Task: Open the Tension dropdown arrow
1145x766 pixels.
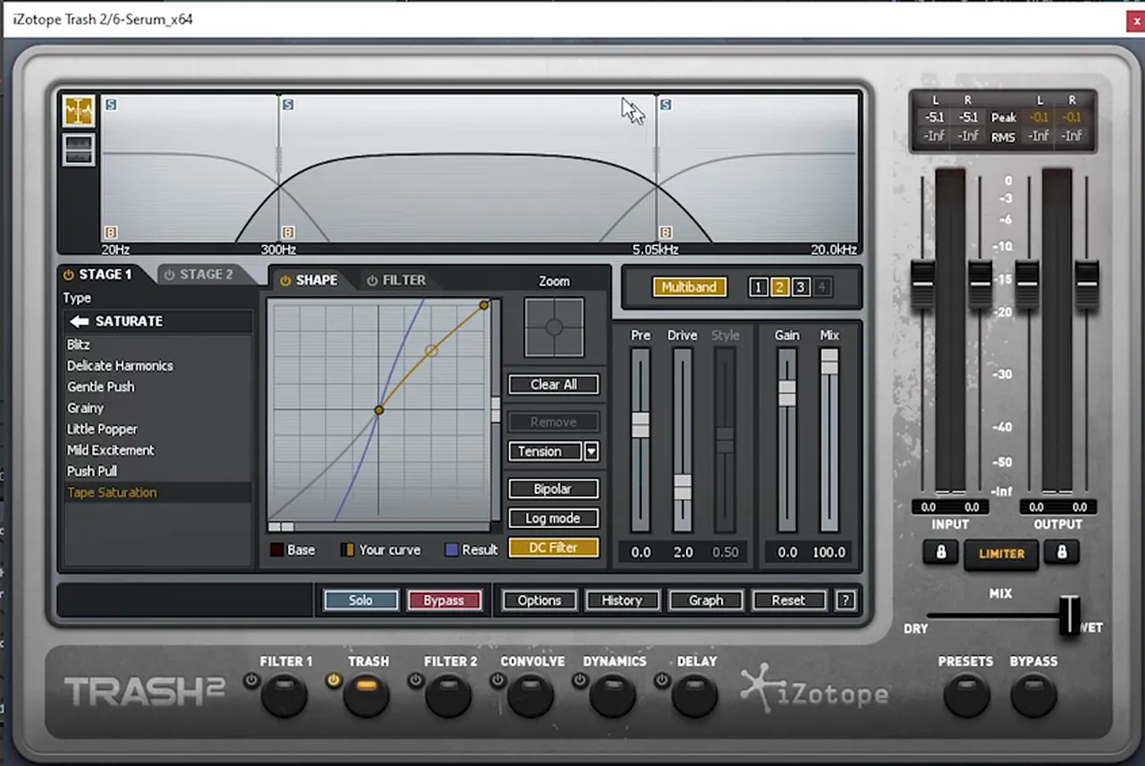Action: [591, 452]
